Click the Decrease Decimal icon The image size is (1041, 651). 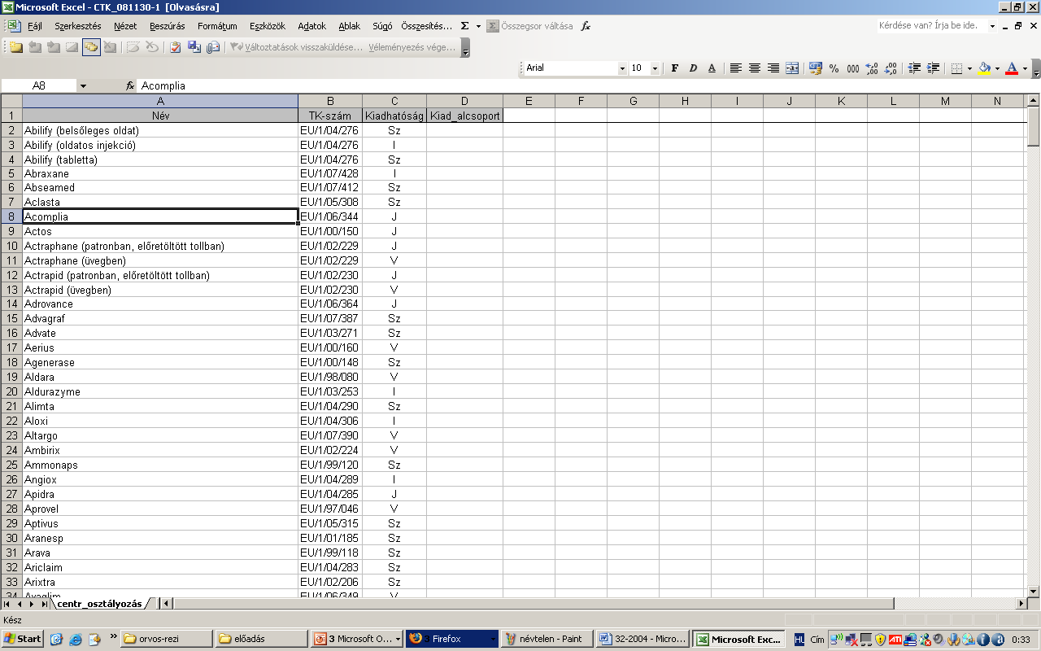(891, 68)
